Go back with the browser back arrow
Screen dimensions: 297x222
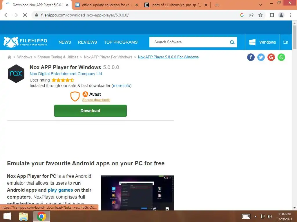[x=6, y=15]
